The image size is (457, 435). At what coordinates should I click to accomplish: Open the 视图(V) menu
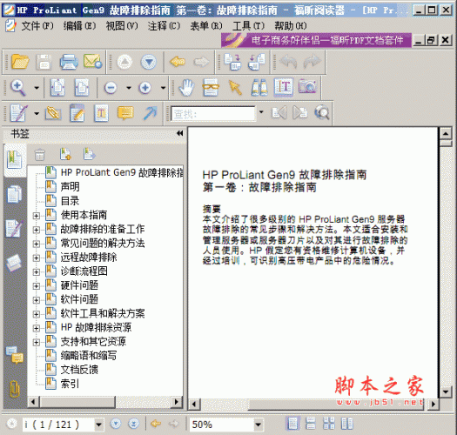click(x=122, y=26)
